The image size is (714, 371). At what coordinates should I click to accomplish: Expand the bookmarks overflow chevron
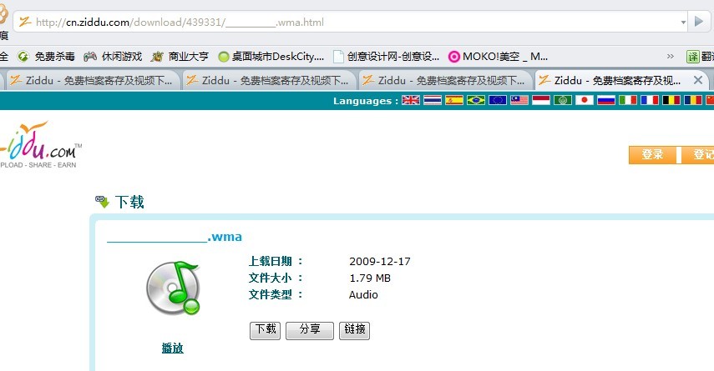click(x=670, y=57)
